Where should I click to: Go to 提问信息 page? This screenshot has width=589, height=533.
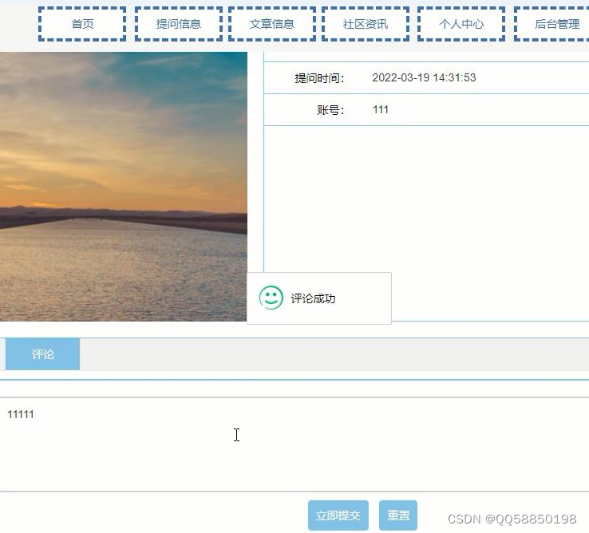(179, 24)
